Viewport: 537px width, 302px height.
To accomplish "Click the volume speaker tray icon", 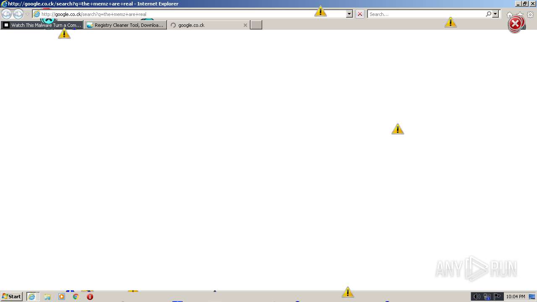I will [x=477, y=297].
